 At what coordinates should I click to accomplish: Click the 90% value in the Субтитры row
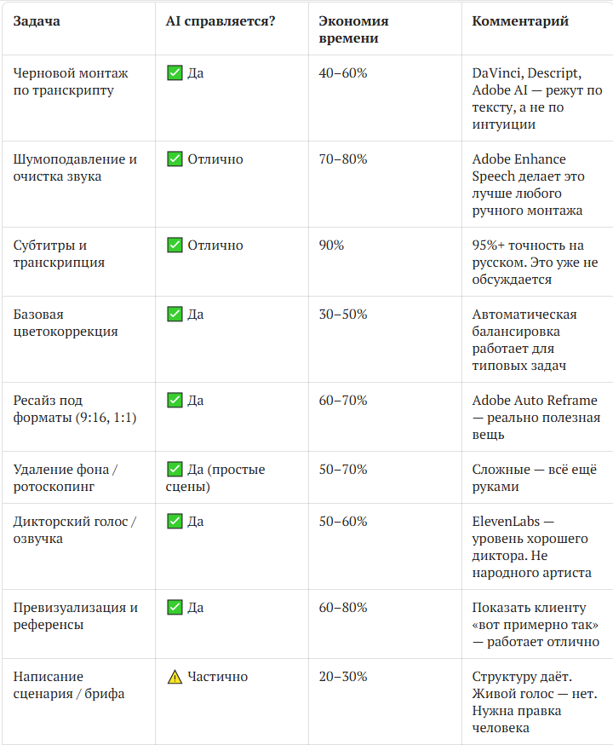pyautogui.click(x=331, y=245)
